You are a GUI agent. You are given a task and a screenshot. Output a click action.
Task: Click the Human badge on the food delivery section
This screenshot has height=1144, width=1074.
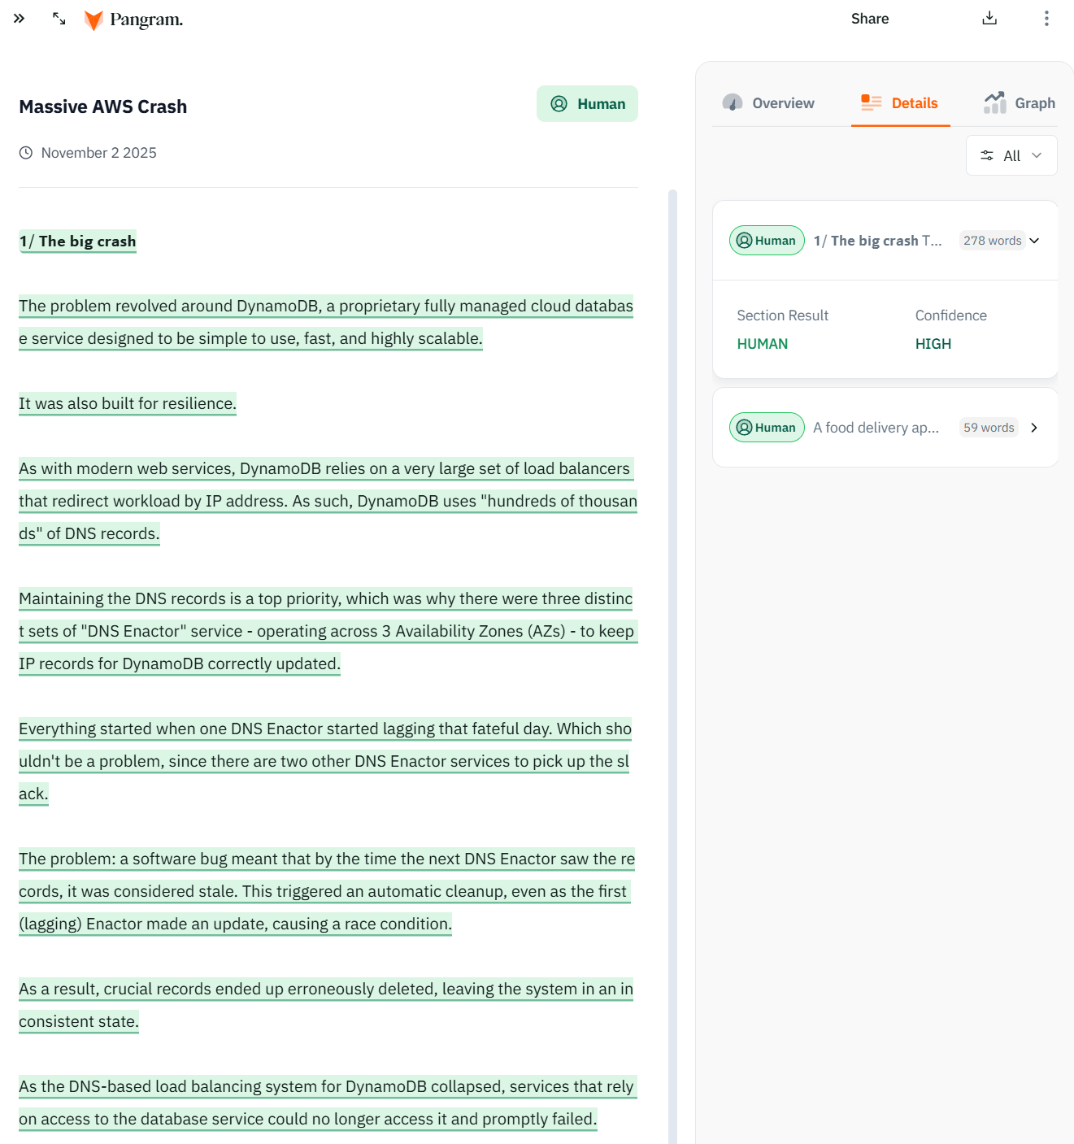[766, 427]
